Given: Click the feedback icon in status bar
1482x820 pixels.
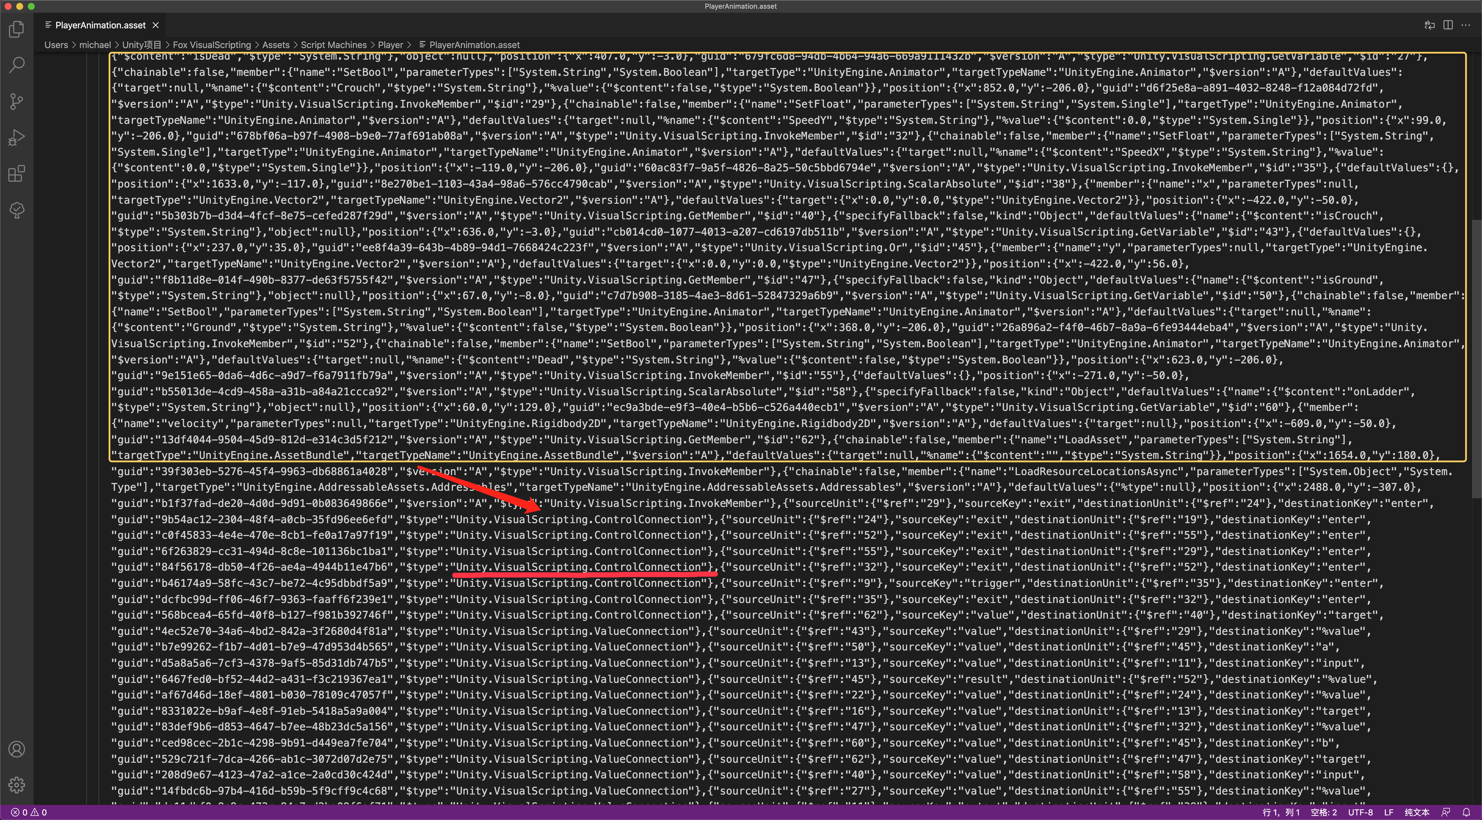Looking at the screenshot, I should click(1445, 812).
